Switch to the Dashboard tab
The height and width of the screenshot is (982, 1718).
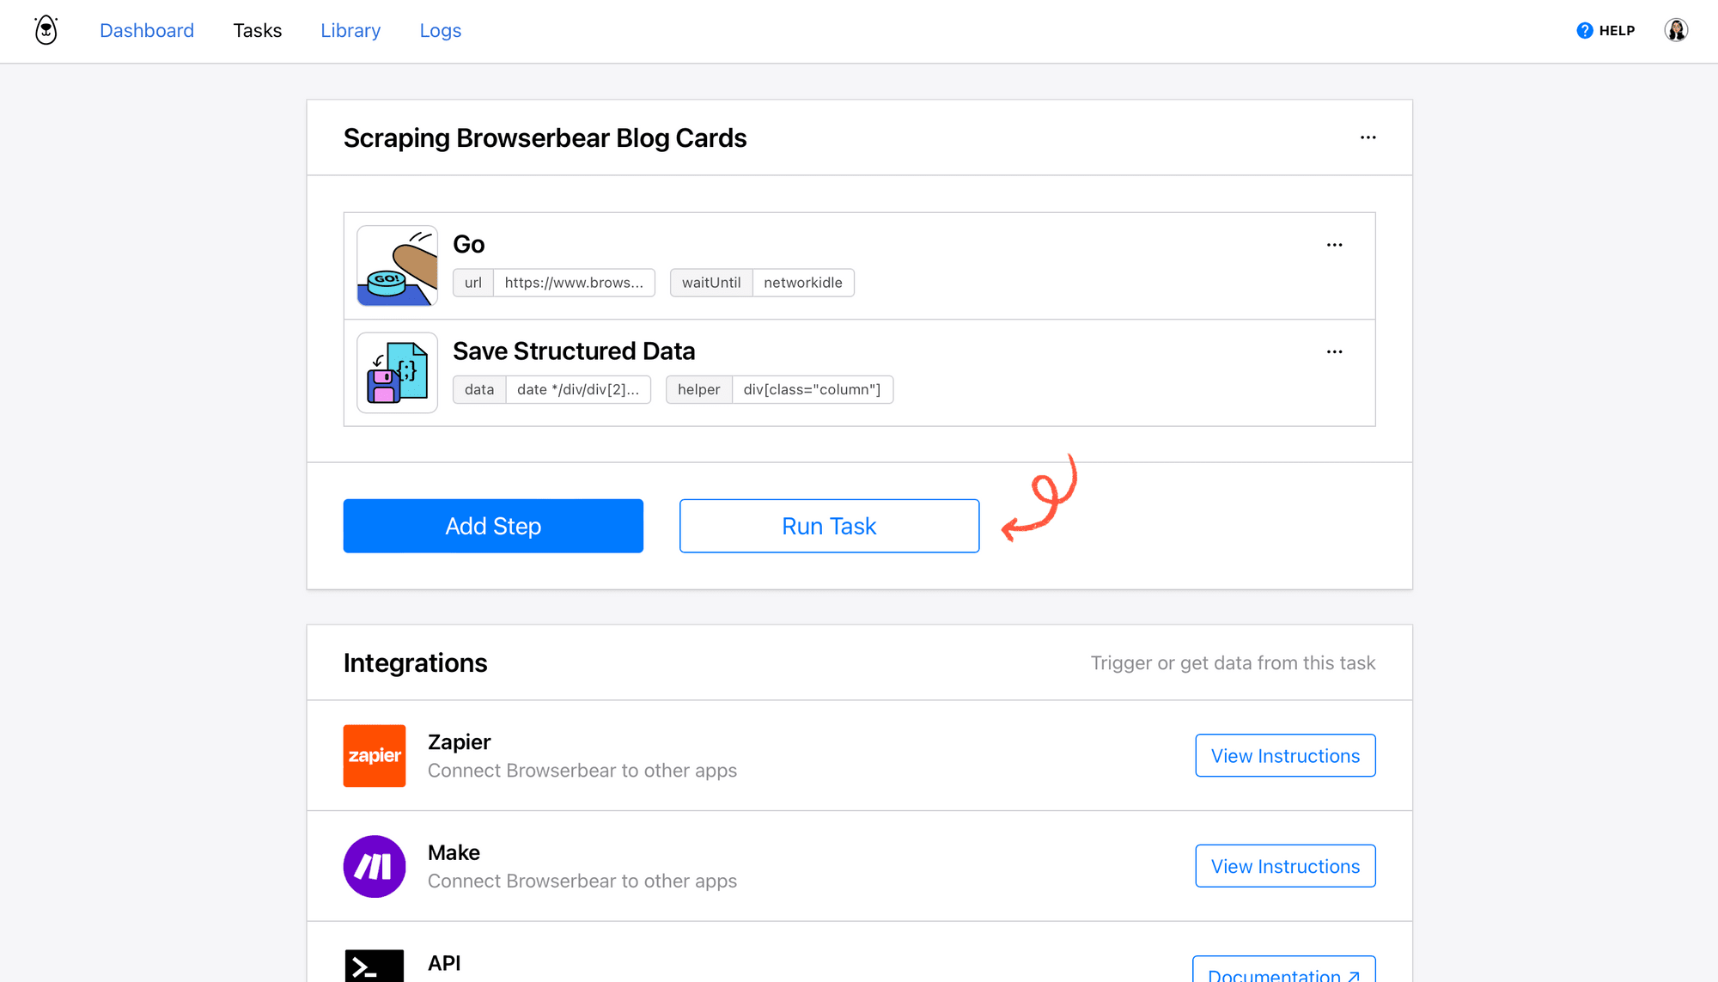coord(146,31)
